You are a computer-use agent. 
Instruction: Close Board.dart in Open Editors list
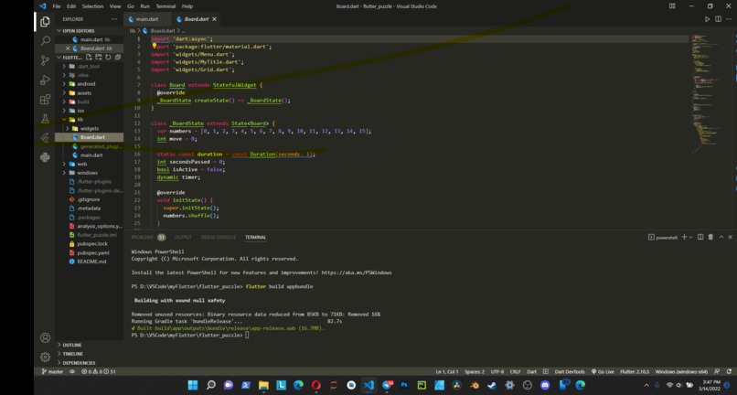[68, 48]
